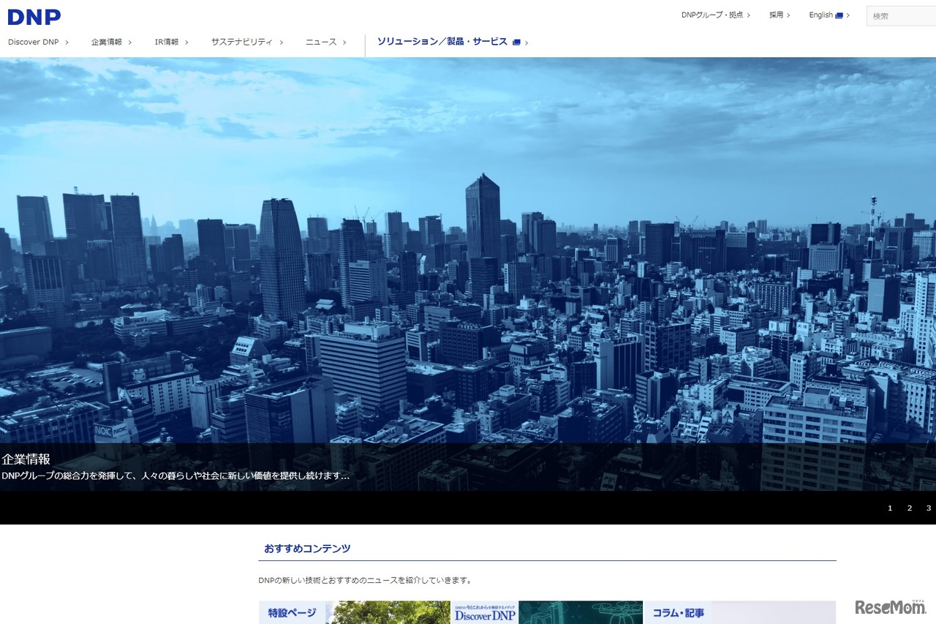Click the おすすめコンテンツ heading

click(307, 549)
